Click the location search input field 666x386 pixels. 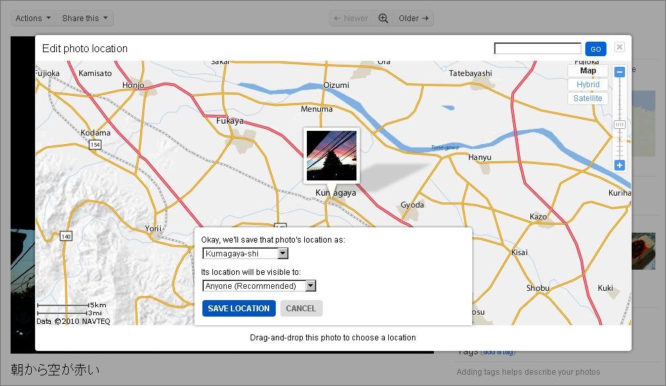[x=538, y=48]
